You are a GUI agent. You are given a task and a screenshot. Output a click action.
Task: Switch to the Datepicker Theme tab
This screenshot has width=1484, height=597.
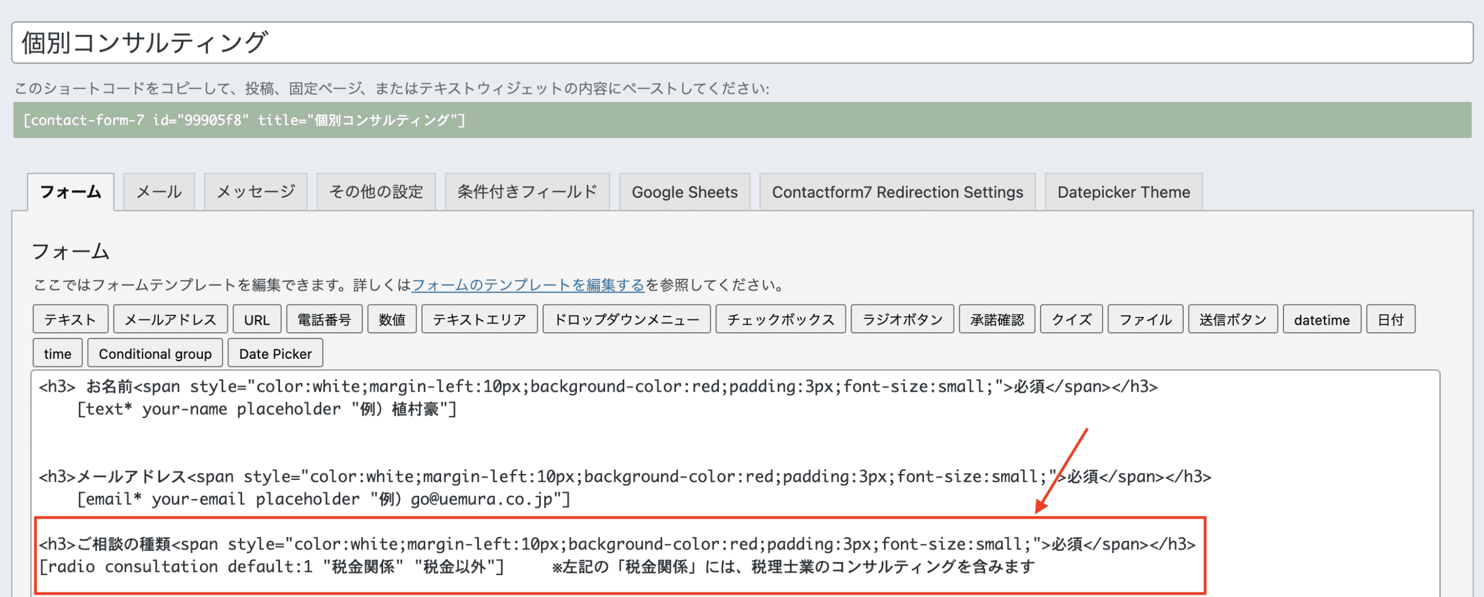click(1123, 192)
